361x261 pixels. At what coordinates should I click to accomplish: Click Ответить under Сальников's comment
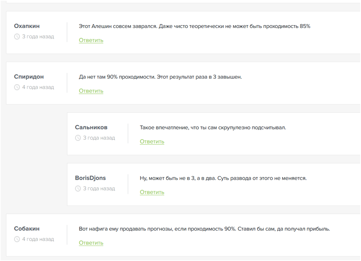[152, 141]
